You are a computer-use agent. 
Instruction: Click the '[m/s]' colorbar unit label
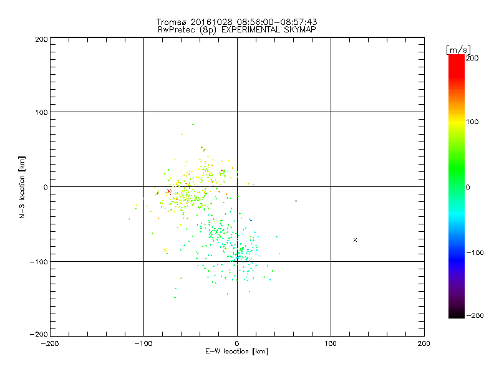pyautogui.click(x=458, y=50)
